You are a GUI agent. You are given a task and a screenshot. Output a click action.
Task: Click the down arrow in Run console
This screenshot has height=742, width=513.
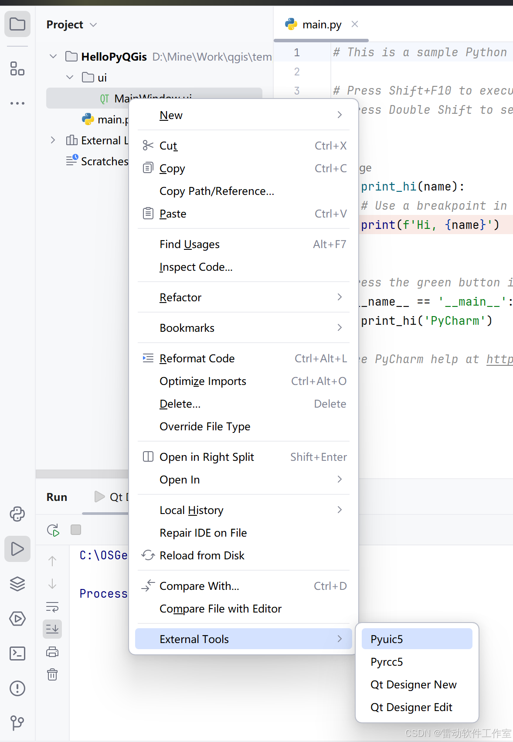pyautogui.click(x=52, y=584)
